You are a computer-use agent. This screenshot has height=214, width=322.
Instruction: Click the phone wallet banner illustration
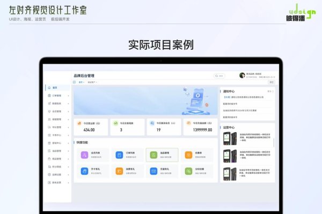pyautogui.click(x=196, y=101)
